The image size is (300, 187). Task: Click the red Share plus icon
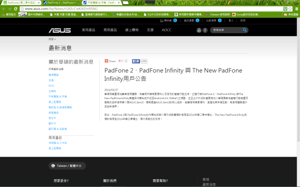point(106,61)
